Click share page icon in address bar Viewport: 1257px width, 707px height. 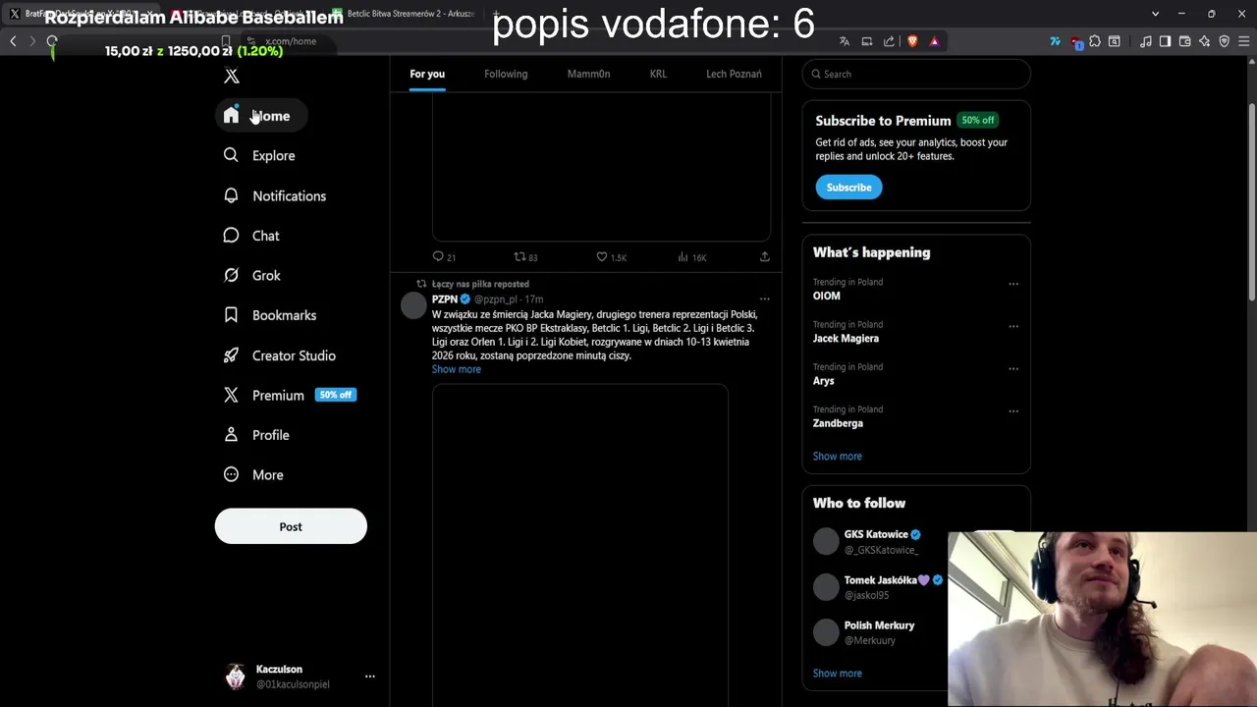[x=889, y=41]
